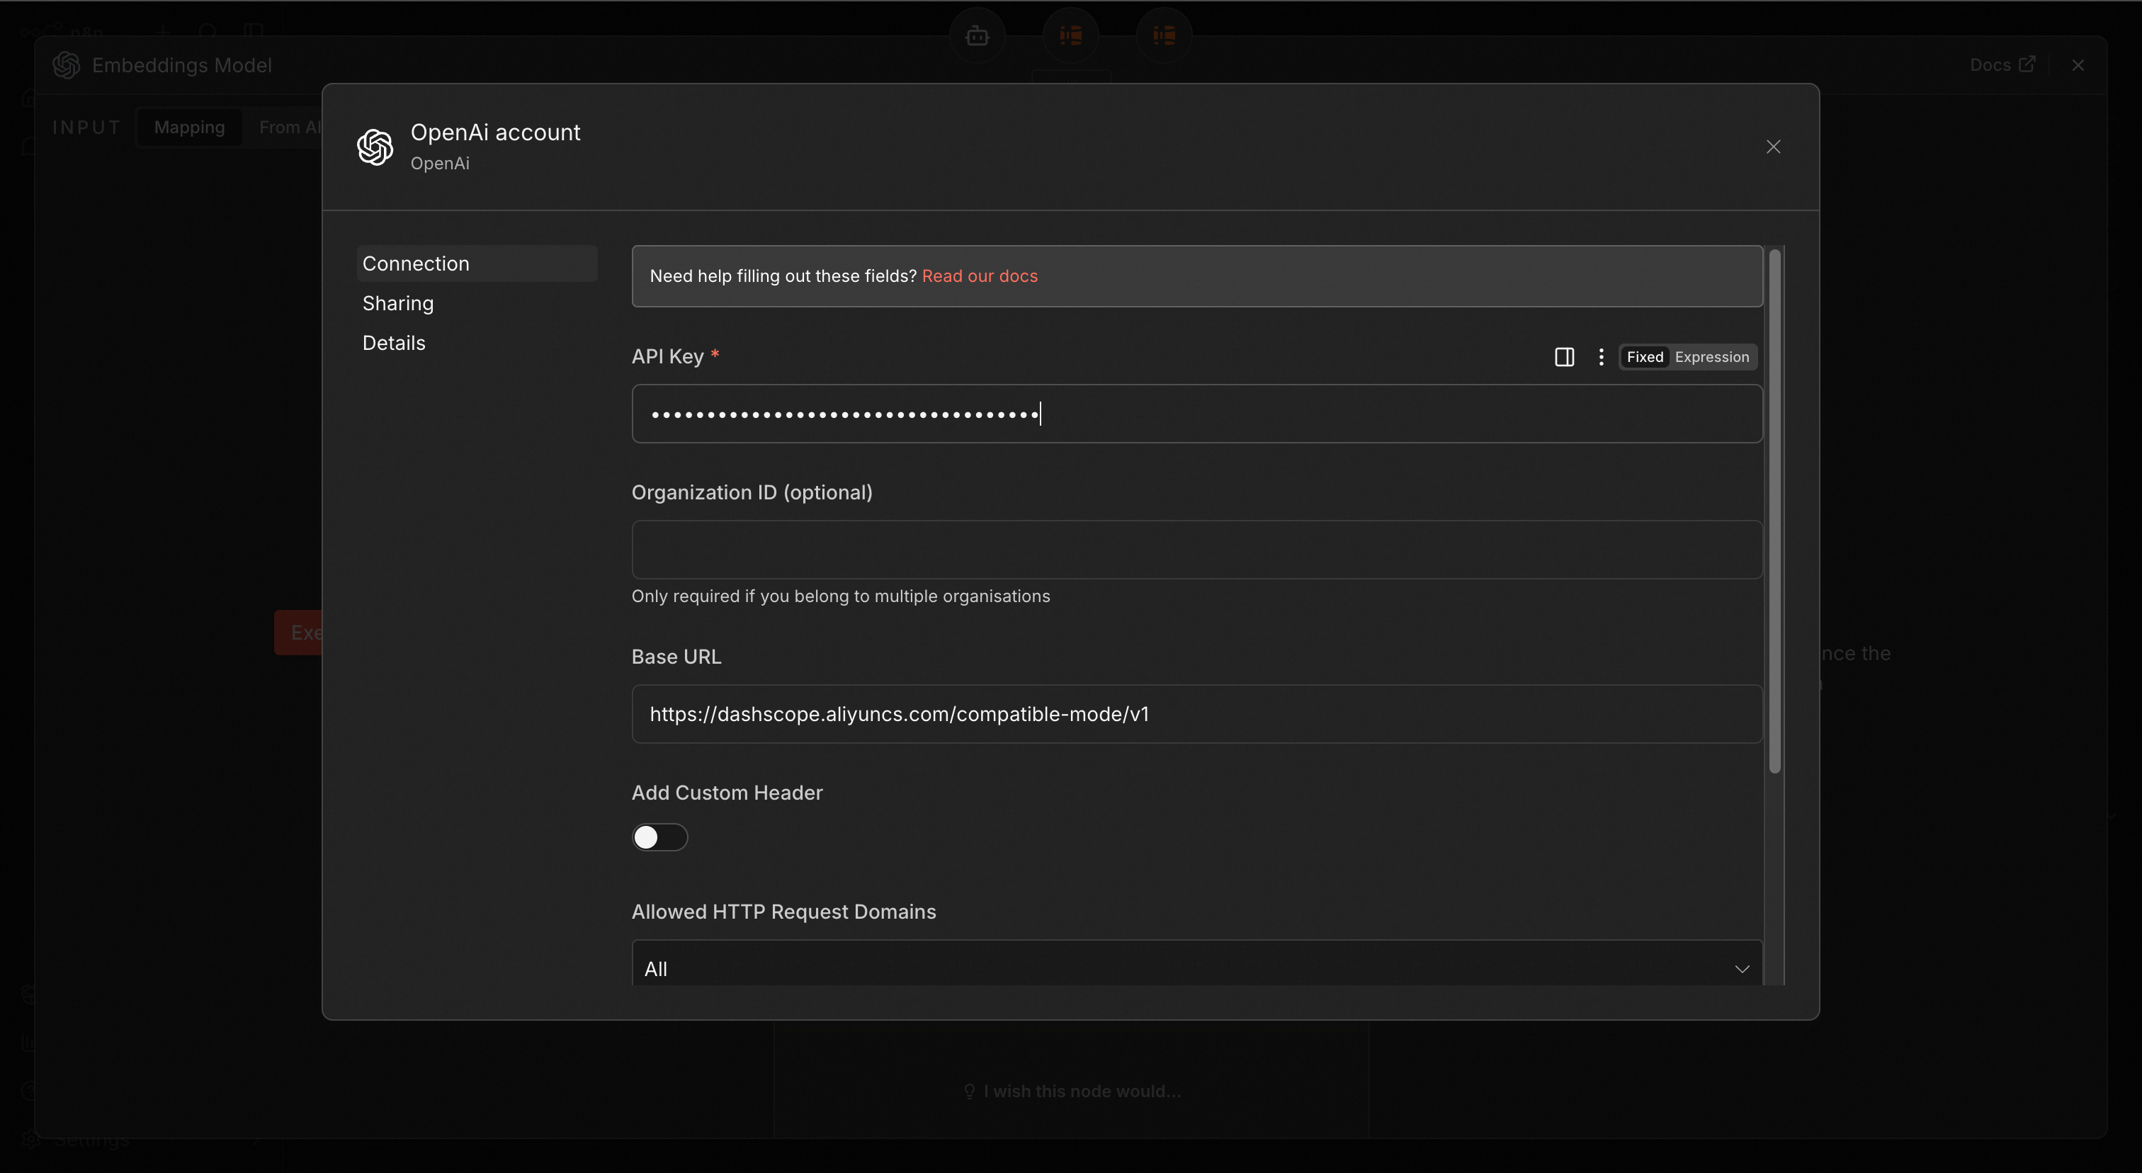Click the Embeddings Model OpenAI icon
Image resolution: width=2142 pixels, height=1173 pixels.
coord(67,65)
